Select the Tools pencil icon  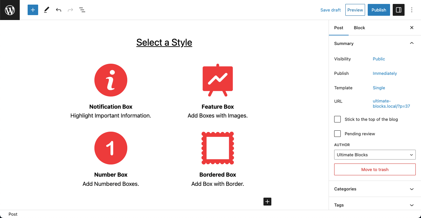pyautogui.click(x=46, y=10)
